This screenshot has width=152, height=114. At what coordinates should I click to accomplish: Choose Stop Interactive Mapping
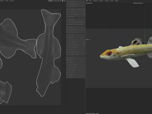click(x=76, y=24)
